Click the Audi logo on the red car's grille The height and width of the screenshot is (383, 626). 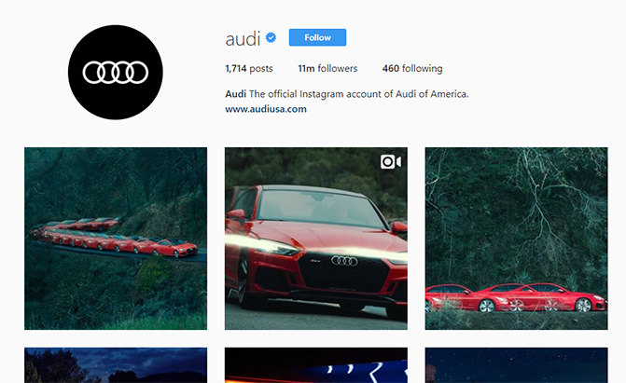point(344,261)
